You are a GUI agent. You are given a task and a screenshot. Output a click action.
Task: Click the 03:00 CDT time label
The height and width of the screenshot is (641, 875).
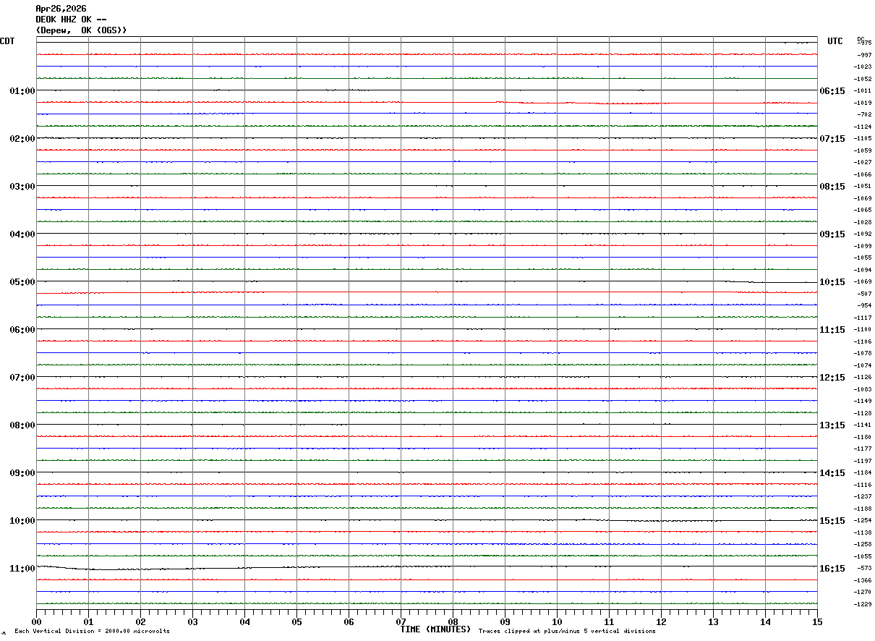click(x=22, y=187)
